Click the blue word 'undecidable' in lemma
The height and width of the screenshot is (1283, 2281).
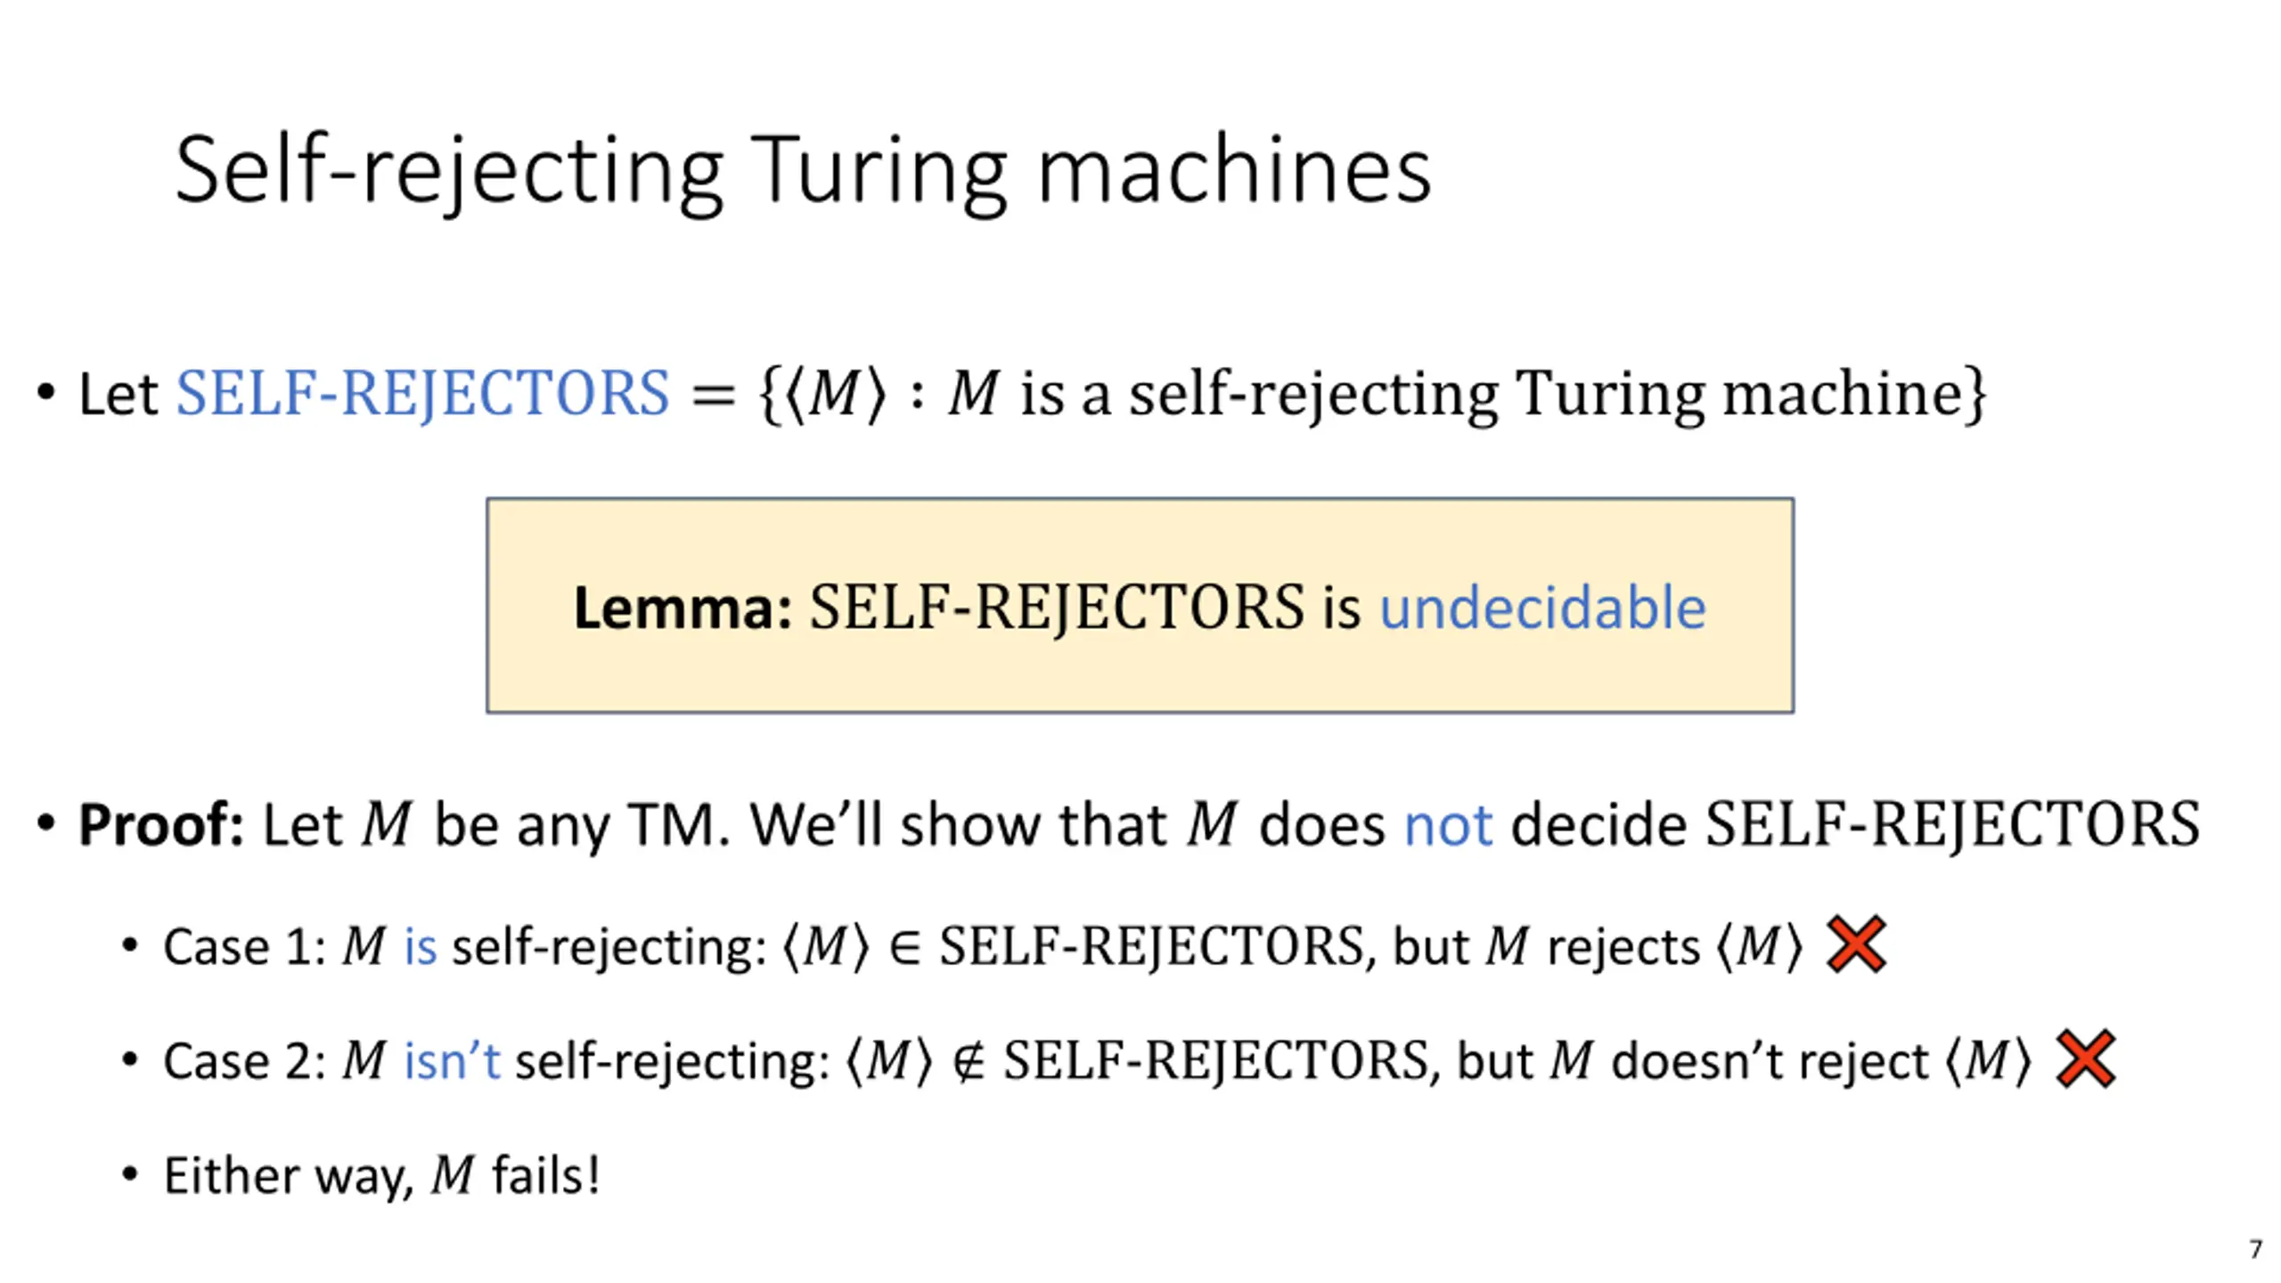(1542, 608)
